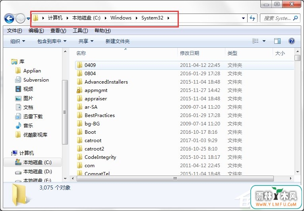Click the 文档 library document icon
Screen dimensions: 304x211
[x=18, y=107]
